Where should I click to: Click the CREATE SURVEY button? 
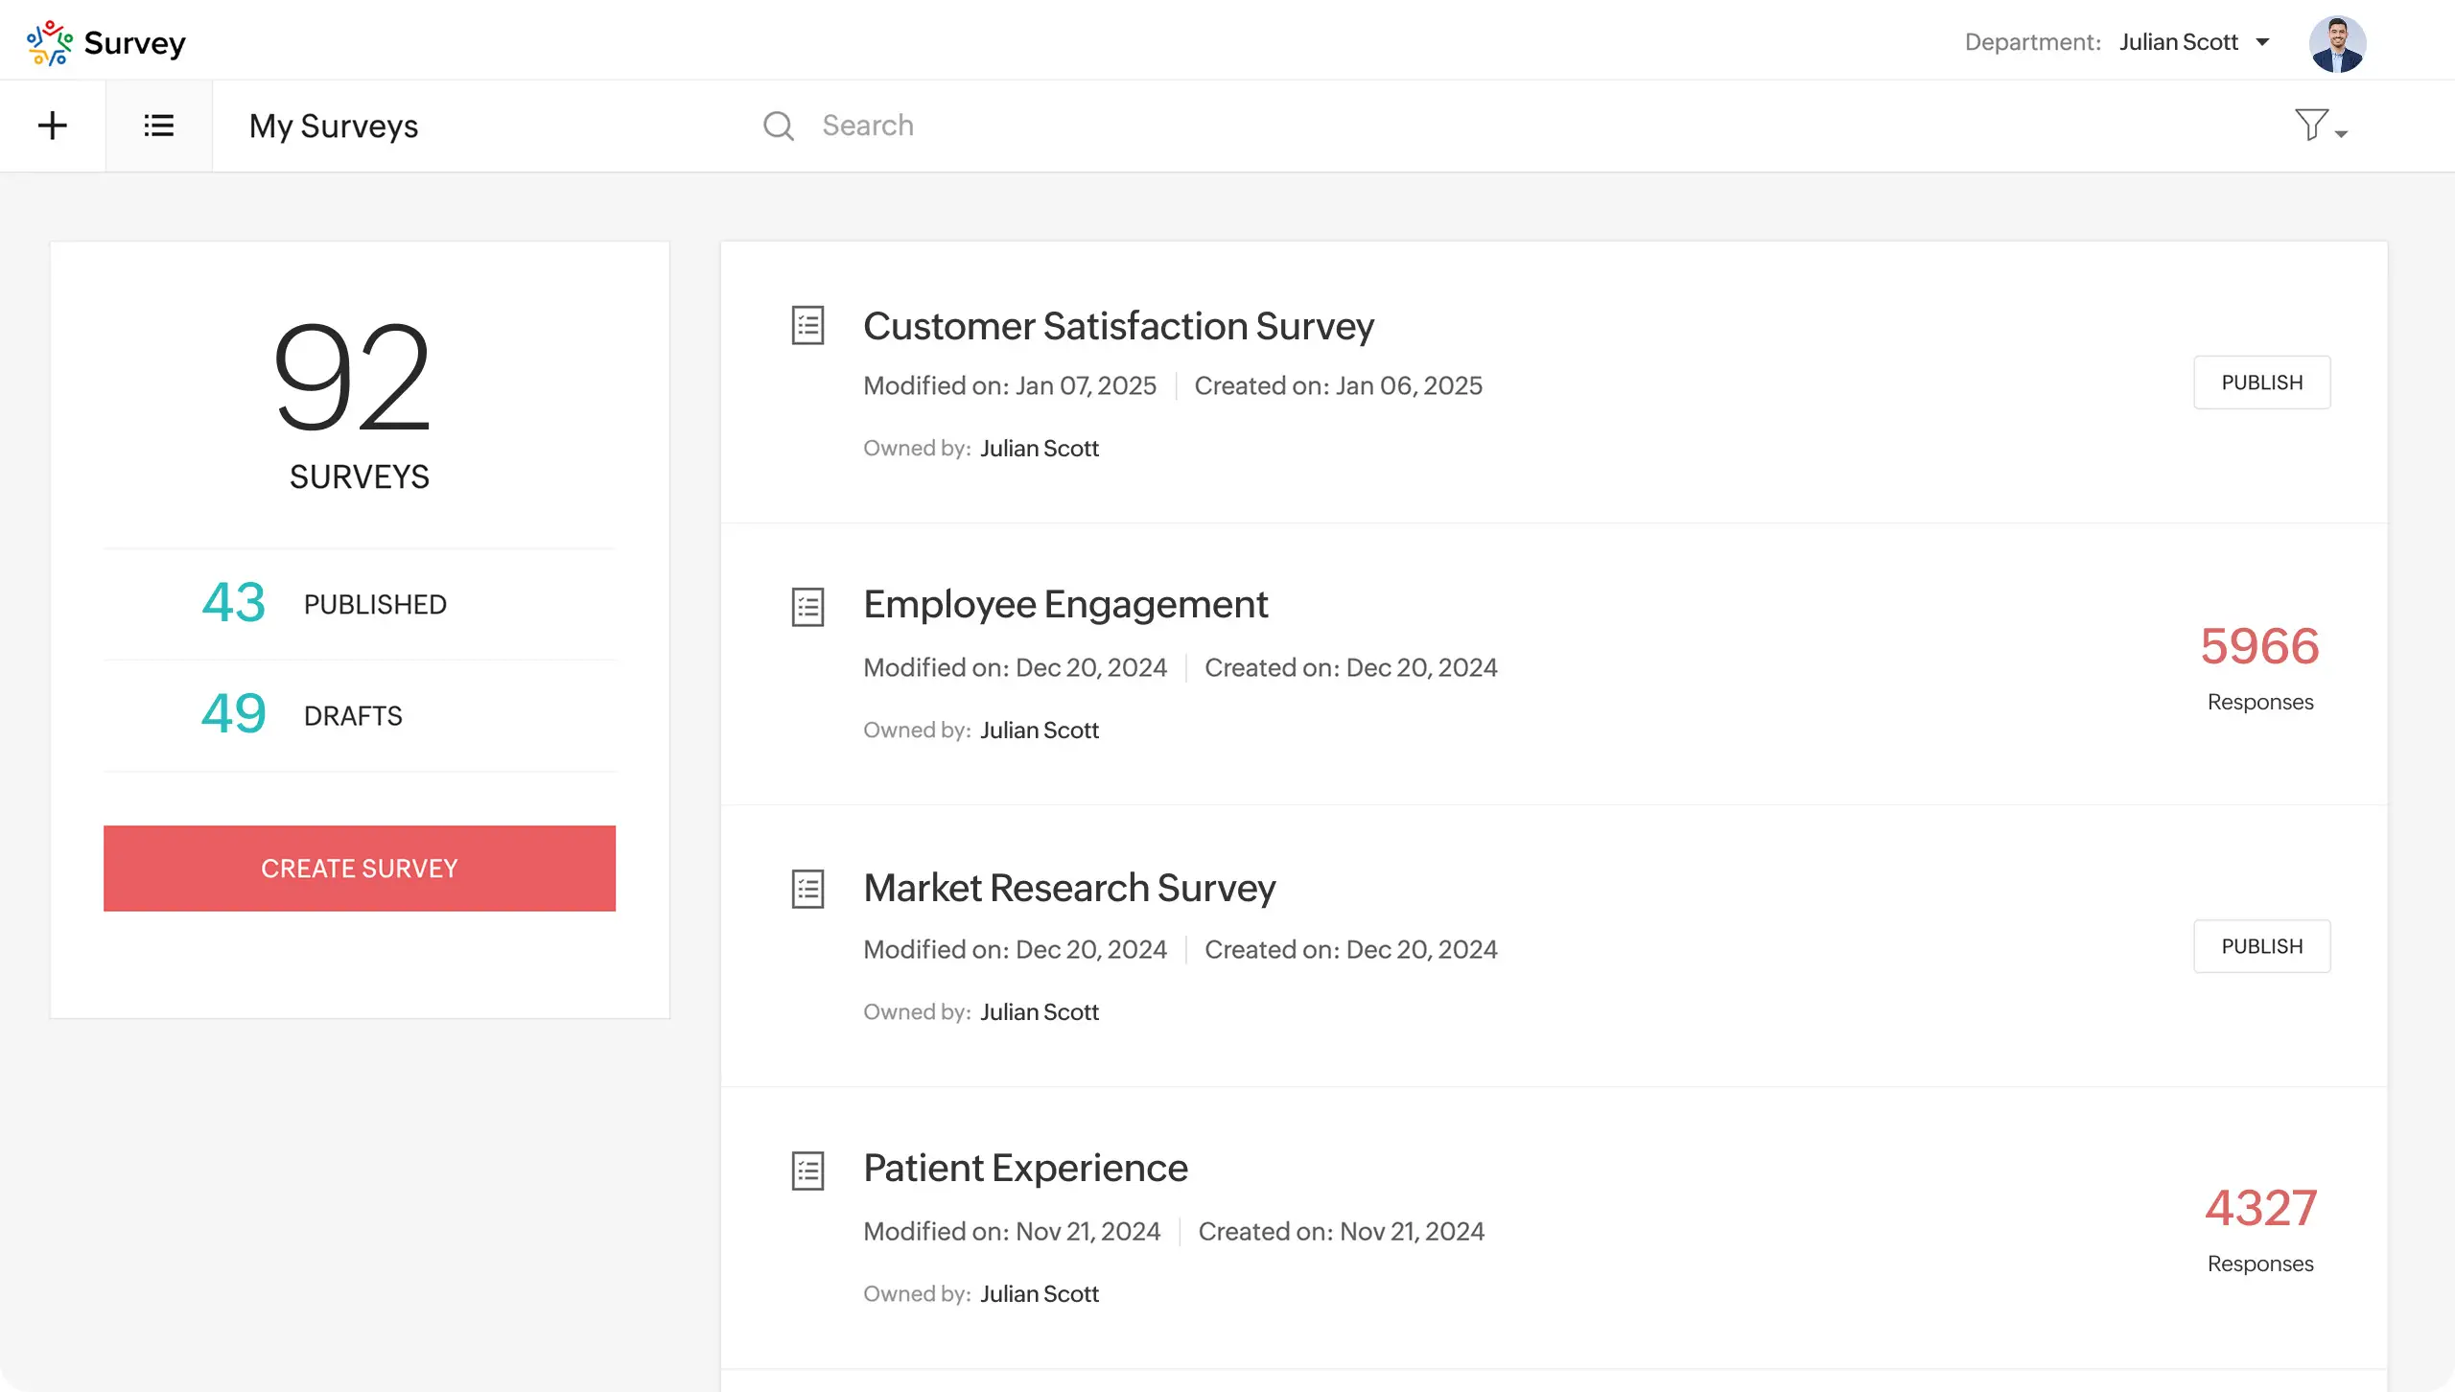pos(359,868)
